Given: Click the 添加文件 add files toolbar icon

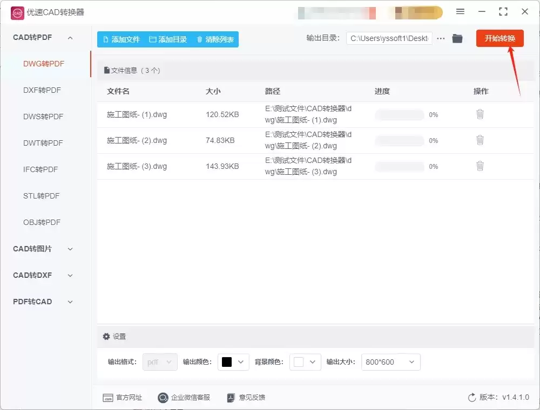Looking at the screenshot, I should click(x=105, y=39).
